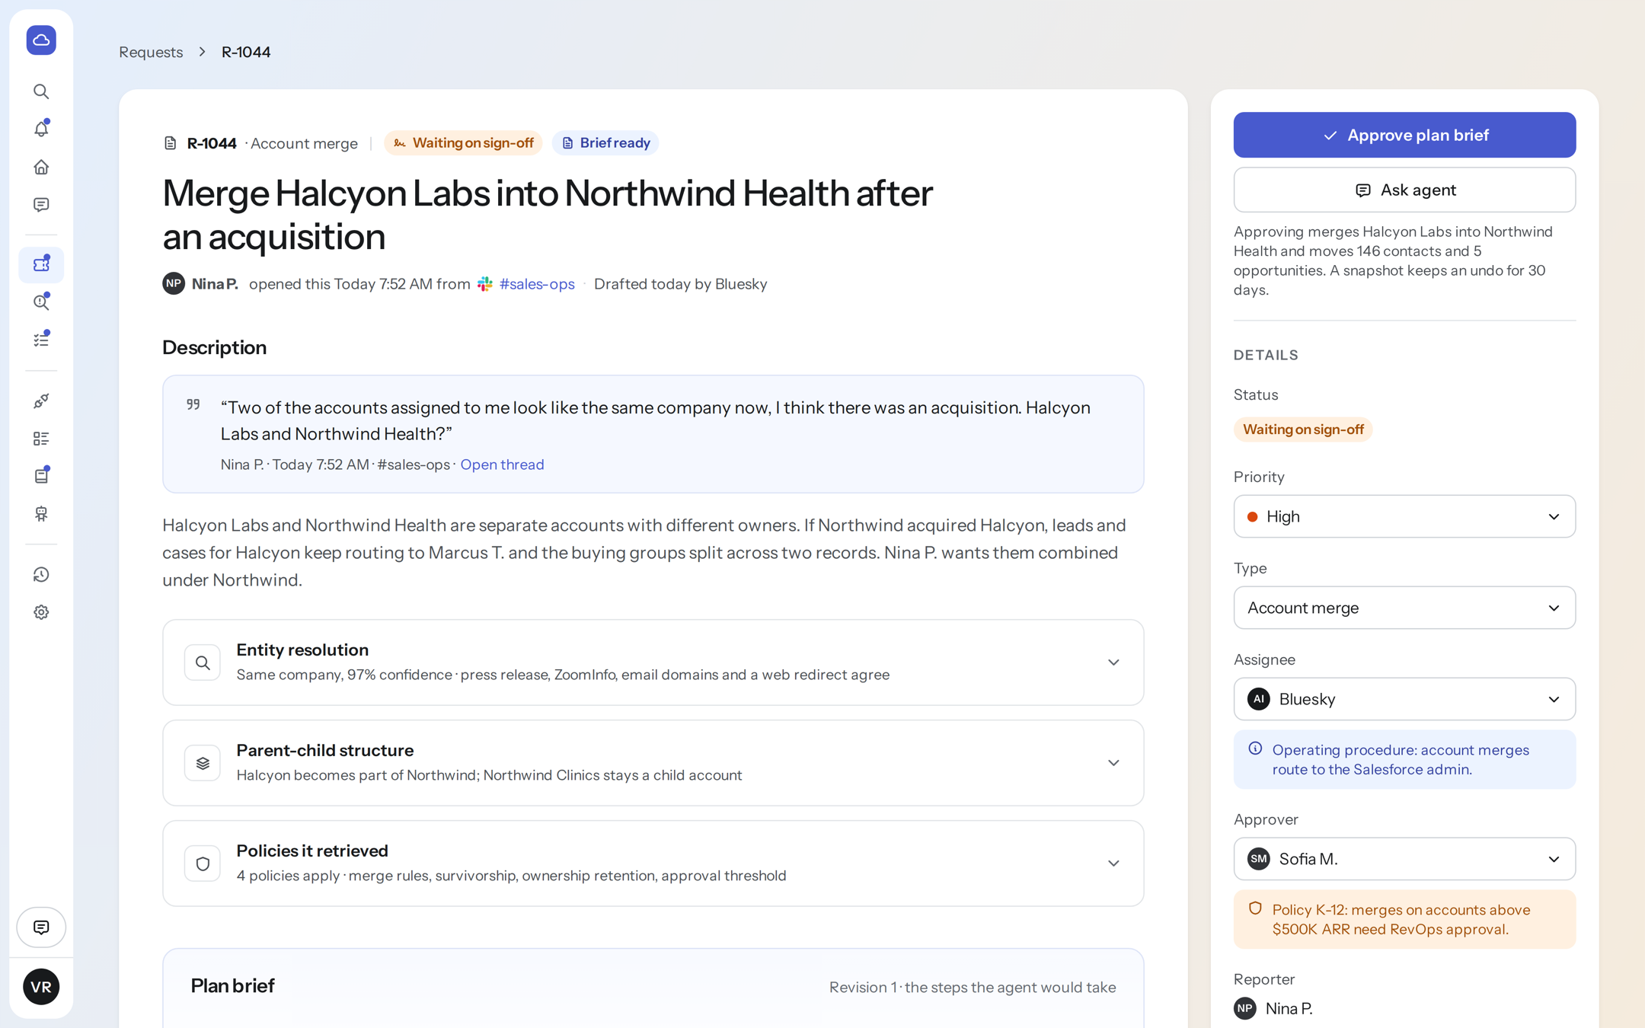
Task: Click the Approve plan brief button
Action: pyautogui.click(x=1404, y=135)
